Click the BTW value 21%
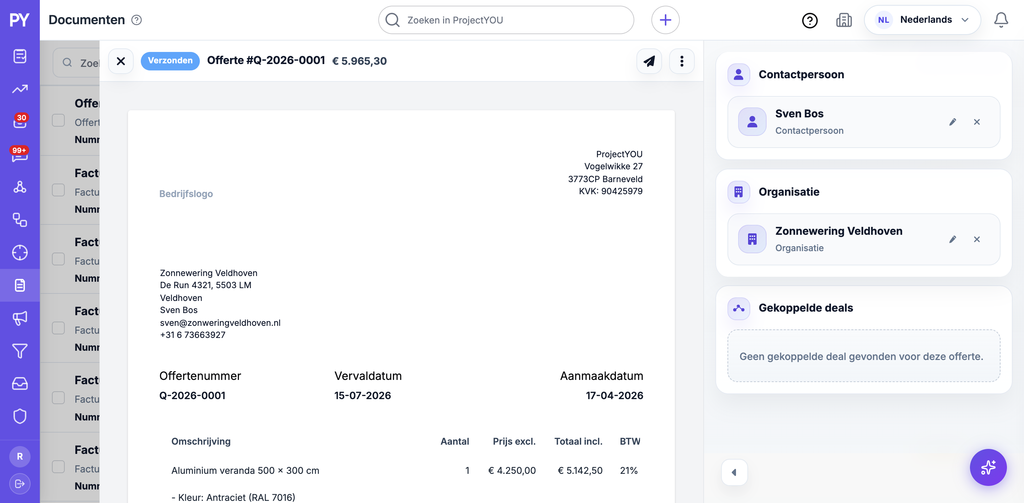This screenshot has width=1024, height=503. pos(629,470)
